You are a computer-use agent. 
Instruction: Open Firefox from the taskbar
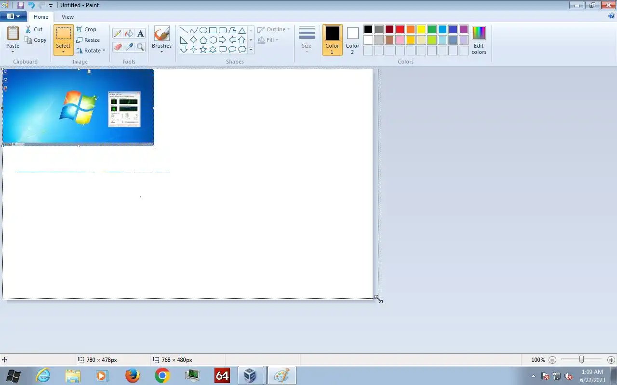pyautogui.click(x=132, y=375)
